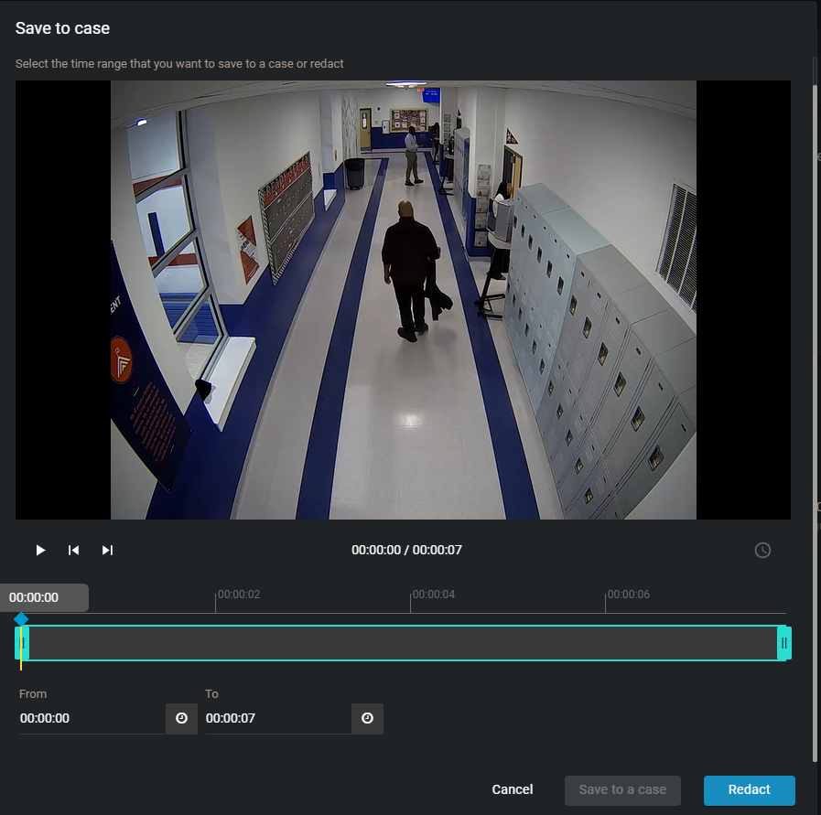Seek to the 00:00:04 timeline tick
This screenshot has height=815, width=821.
point(411,603)
